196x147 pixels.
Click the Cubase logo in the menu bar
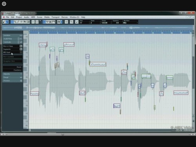(x=4, y=17)
